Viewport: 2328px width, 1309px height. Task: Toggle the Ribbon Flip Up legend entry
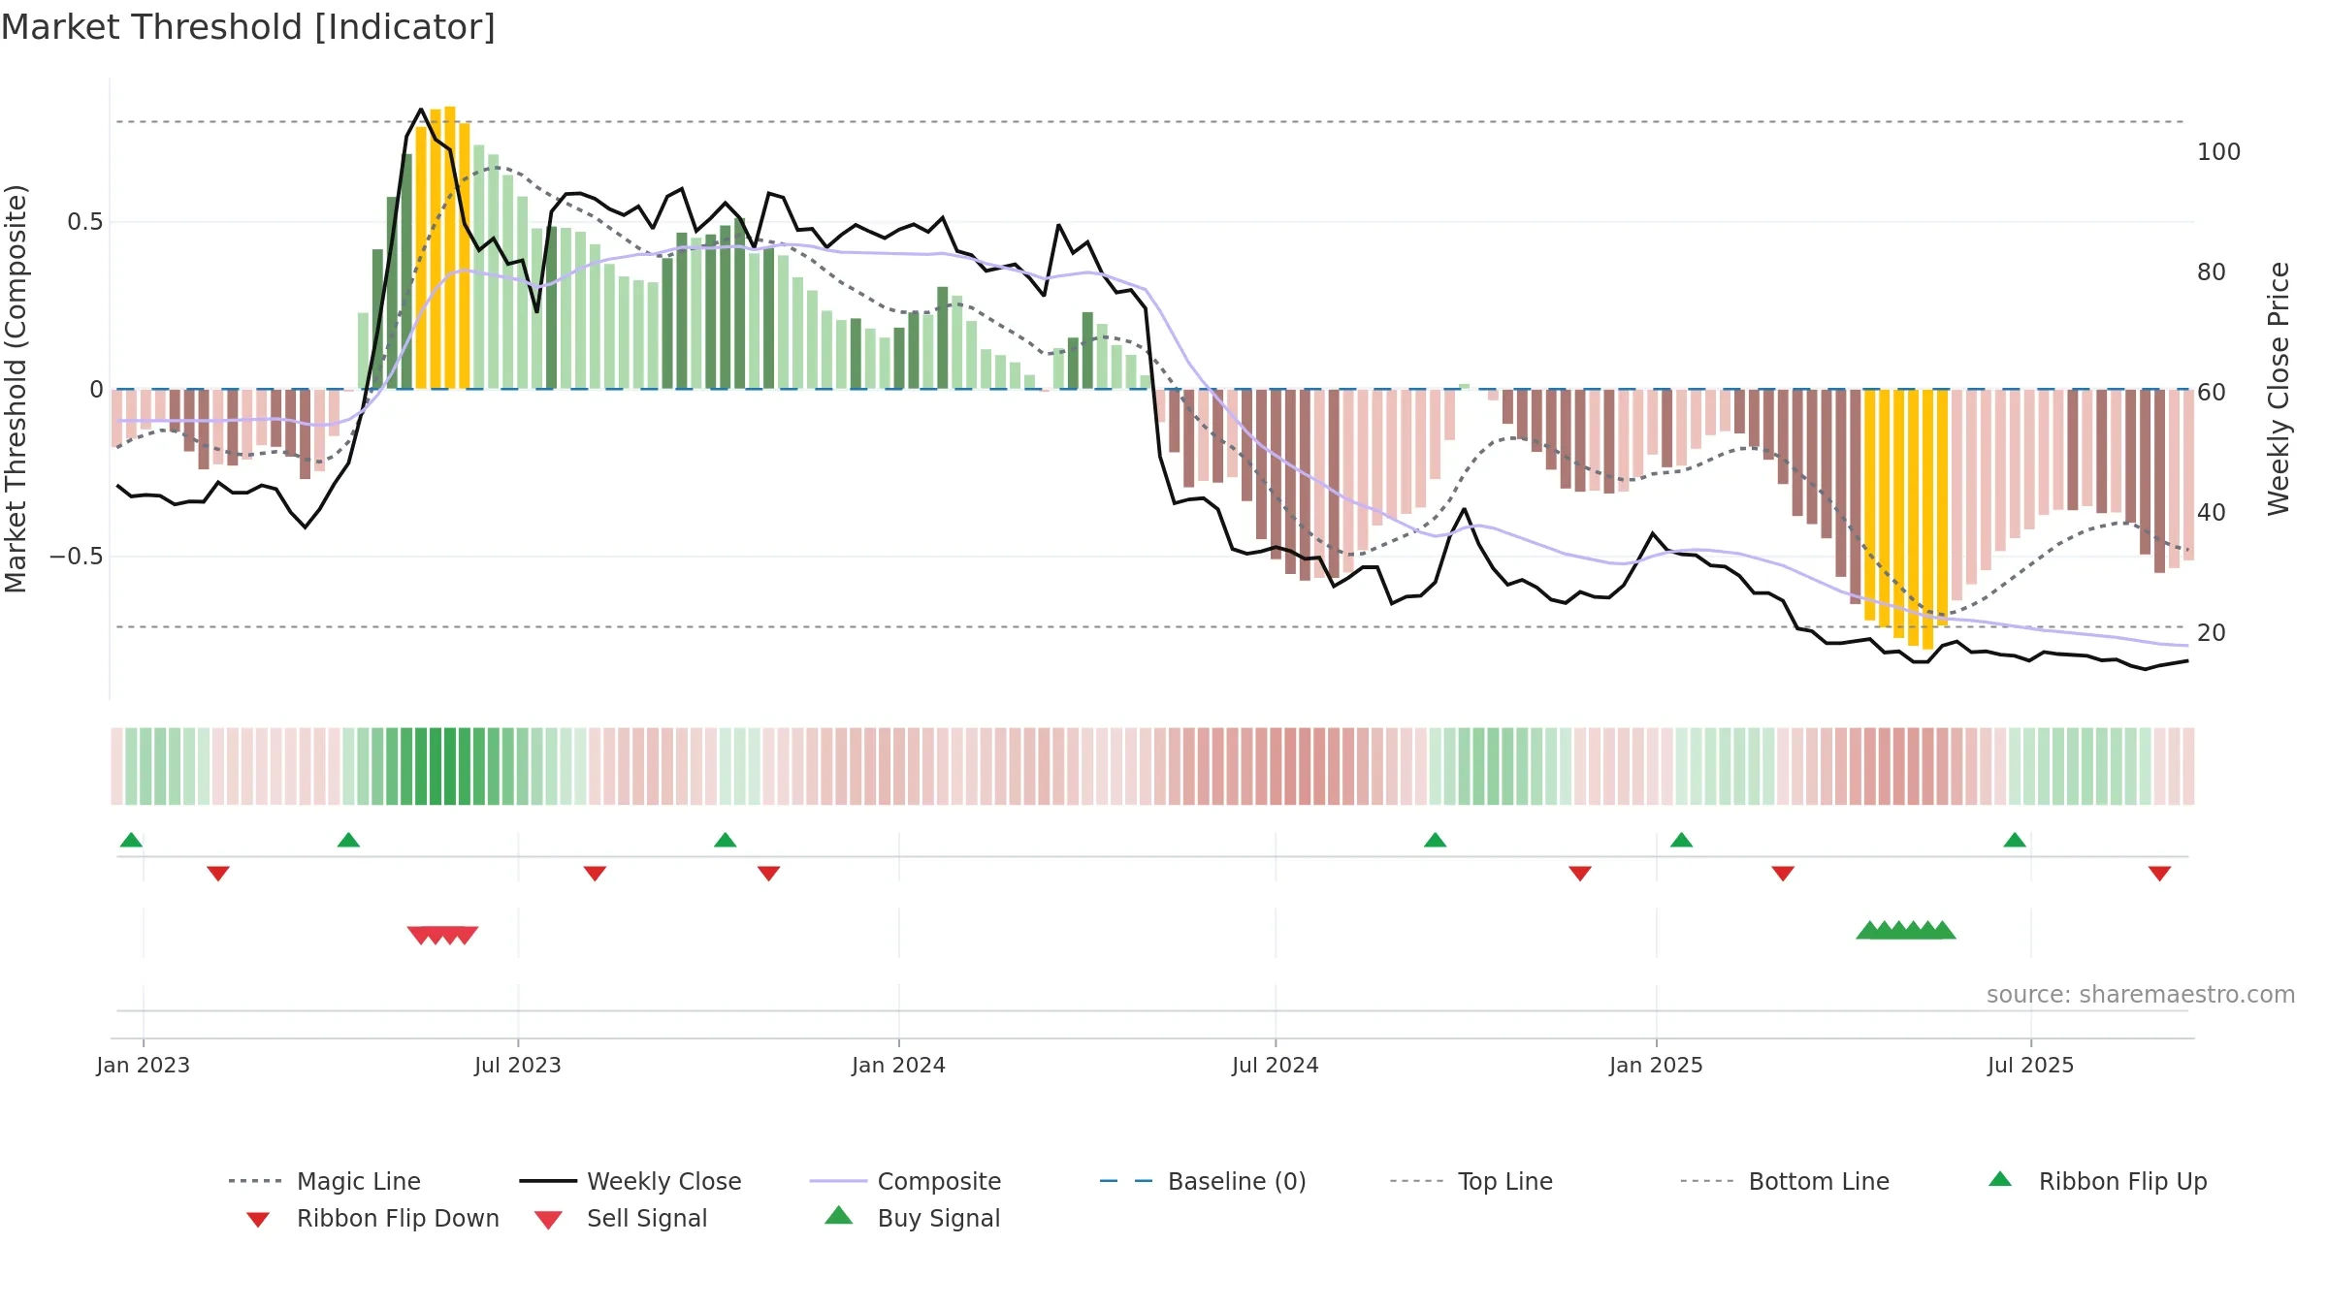pyautogui.click(x=2097, y=1181)
